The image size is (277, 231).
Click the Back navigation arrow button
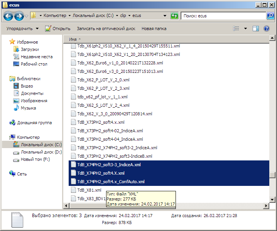[x=8, y=16]
